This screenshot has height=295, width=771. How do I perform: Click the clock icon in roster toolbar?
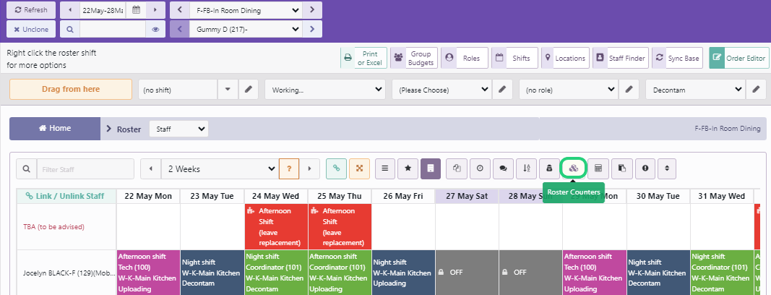[480, 168]
